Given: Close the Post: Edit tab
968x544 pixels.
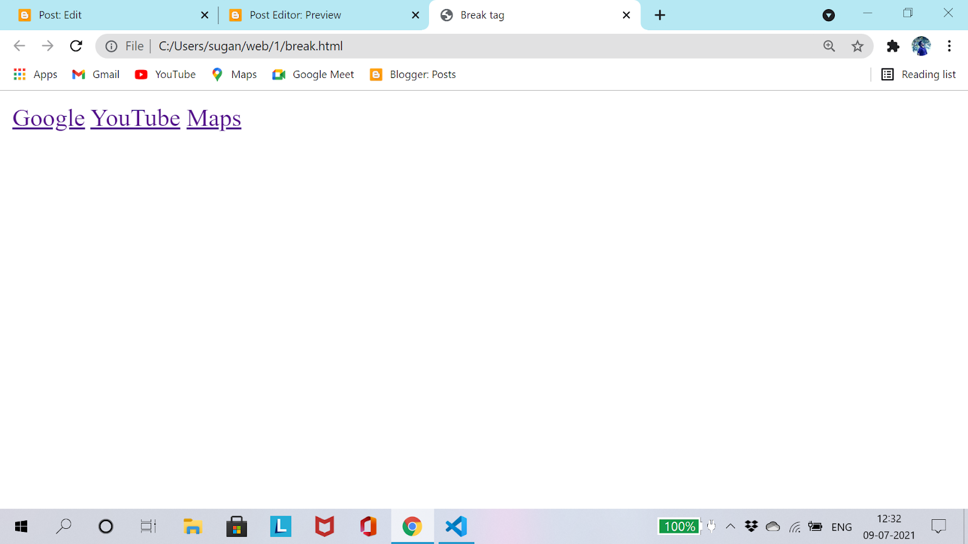Looking at the screenshot, I should (204, 15).
